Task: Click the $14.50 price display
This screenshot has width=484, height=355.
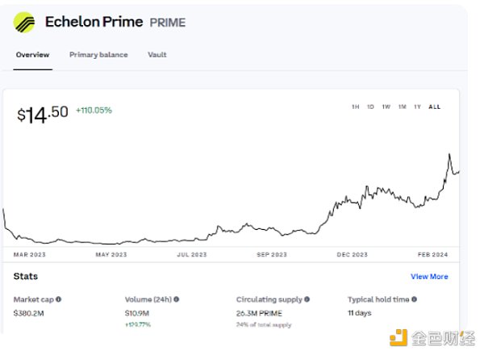Action: 43,114
